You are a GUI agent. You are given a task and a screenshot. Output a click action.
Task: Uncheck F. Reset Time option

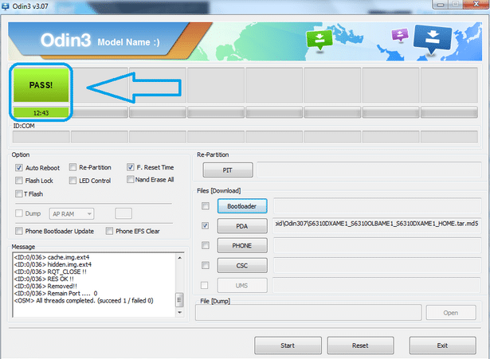pyautogui.click(x=131, y=167)
